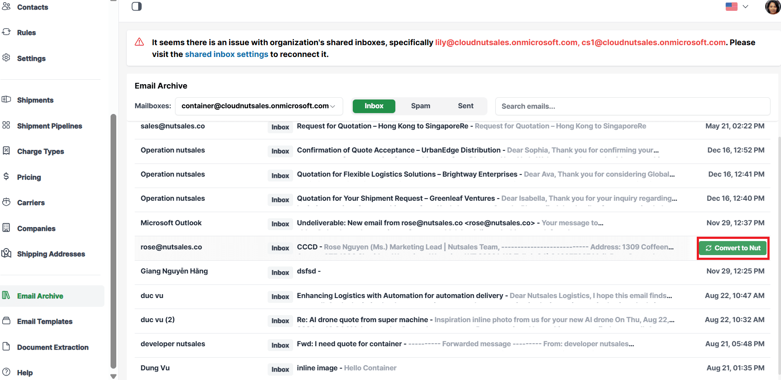Open Contacts in the sidebar

(x=32, y=7)
